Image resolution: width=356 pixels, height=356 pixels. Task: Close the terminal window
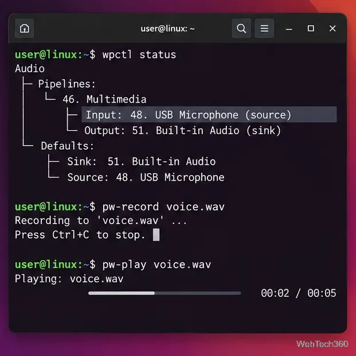(332, 29)
